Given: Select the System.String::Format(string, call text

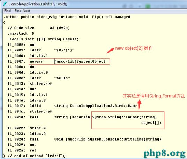Looking at the screenshot, I should [125, 117].
